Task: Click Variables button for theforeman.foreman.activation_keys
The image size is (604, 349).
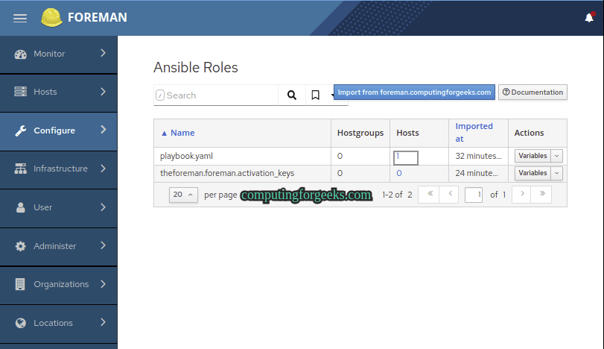Action: [533, 173]
